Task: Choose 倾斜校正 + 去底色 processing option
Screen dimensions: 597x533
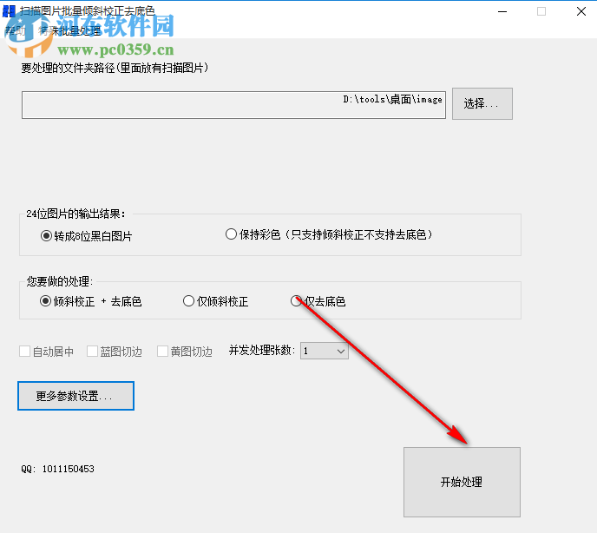Action: coord(90,301)
